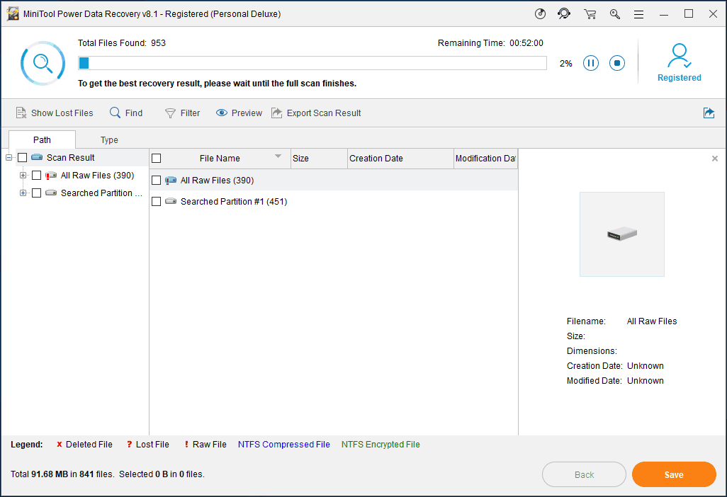Image resolution: width=727 pixels, height=497 pixels.
Task: Click Deleted File legend entry
Action: [84, 444]
